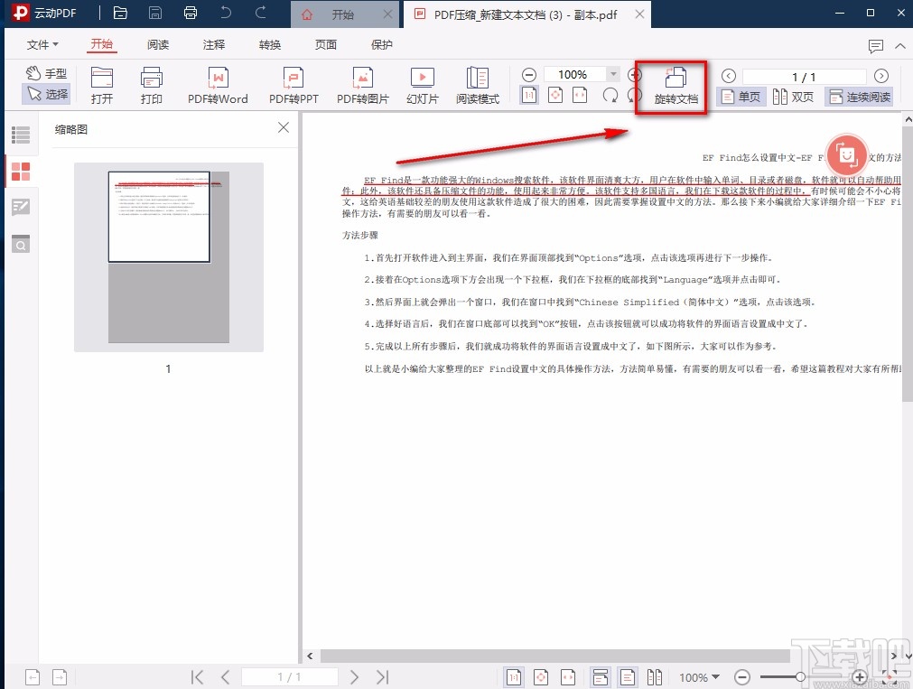
Task: Select the PDF转Word conversion tool
Action: click(218, 86)
